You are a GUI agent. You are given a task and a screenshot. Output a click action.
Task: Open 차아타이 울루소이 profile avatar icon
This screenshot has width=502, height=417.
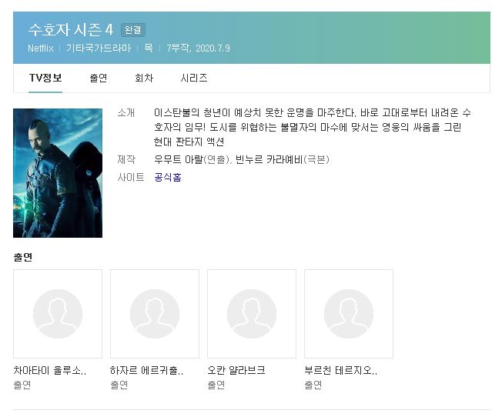(x=58, y=314)
